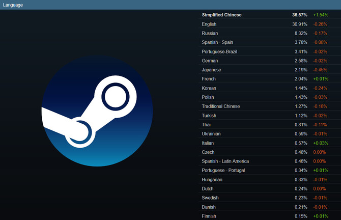Screen dimensions: 341x220
Task: Click the Traditional Chinese entry
Action: [x=270, y=106]
